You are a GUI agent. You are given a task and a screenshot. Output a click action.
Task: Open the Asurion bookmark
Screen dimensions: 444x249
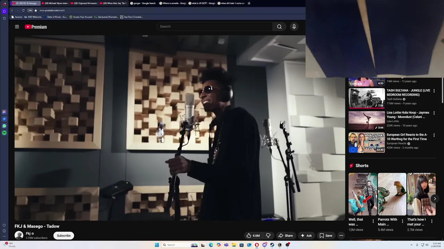click(x=17, y=17)
